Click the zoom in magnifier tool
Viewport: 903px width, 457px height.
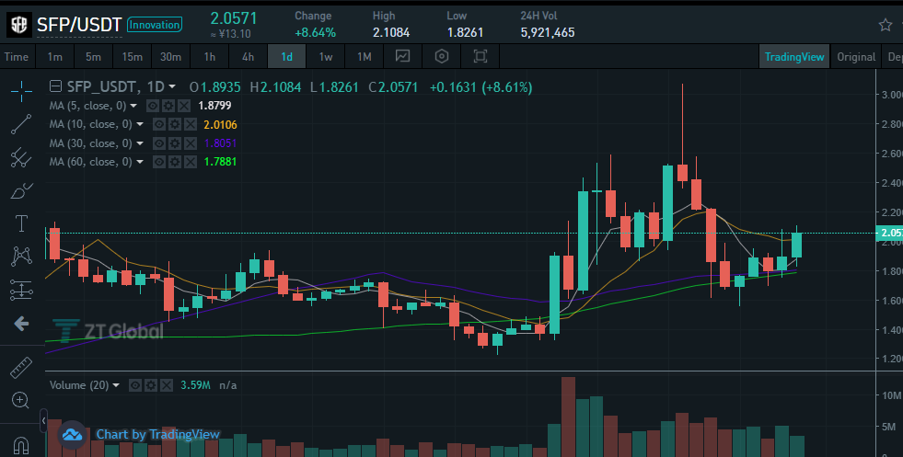point(21,400)
